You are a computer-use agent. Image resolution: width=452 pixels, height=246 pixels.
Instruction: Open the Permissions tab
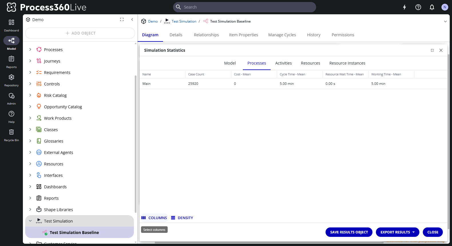(343, 35)
